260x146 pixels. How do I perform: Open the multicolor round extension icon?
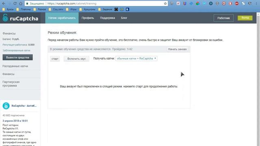[x=198, y=4]
